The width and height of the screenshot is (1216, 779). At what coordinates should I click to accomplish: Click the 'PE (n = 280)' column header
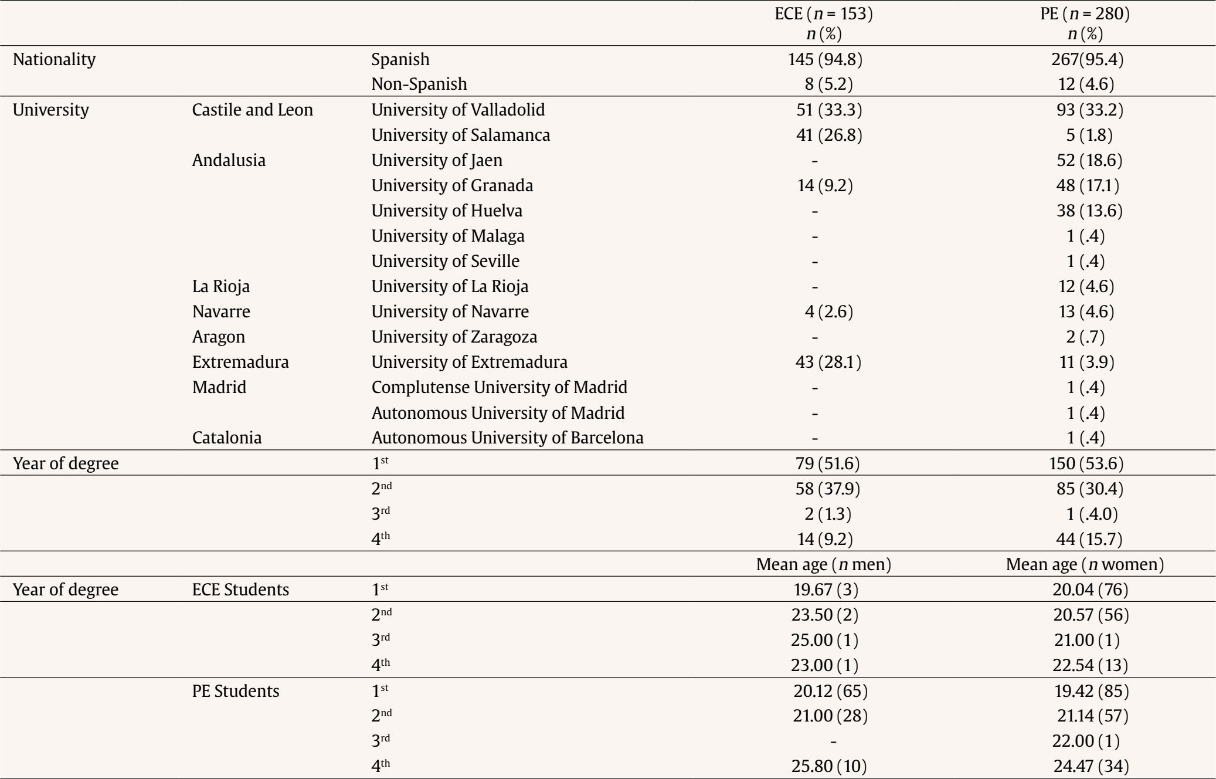(x=1084, y=14)
